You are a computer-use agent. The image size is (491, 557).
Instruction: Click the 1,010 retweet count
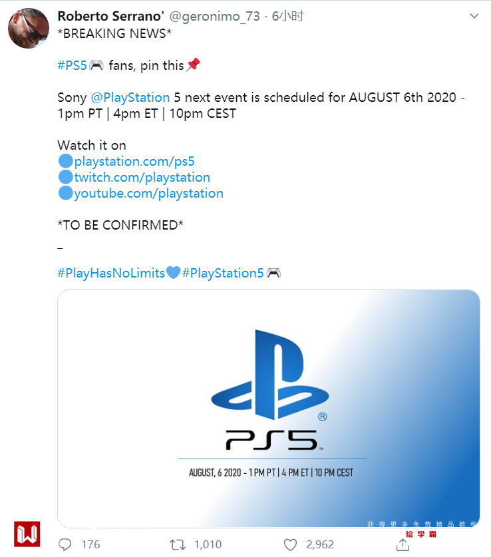(x=208, y=544)
